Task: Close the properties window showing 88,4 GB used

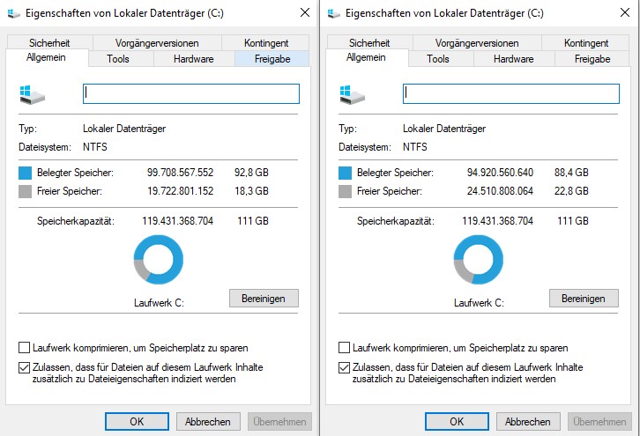Action: pyautogui.click(x=624, y=13)
